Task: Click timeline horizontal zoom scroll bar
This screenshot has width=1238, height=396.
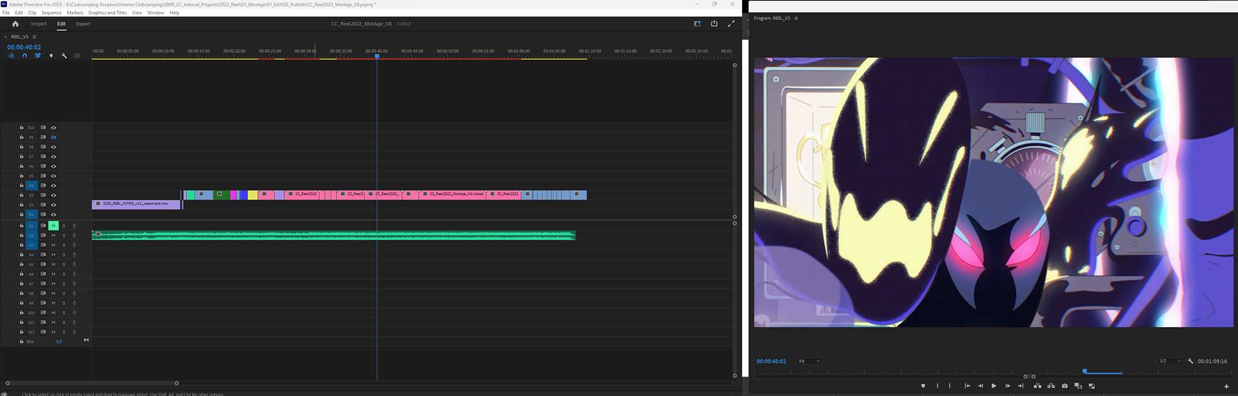Action: tap(92, 383)
